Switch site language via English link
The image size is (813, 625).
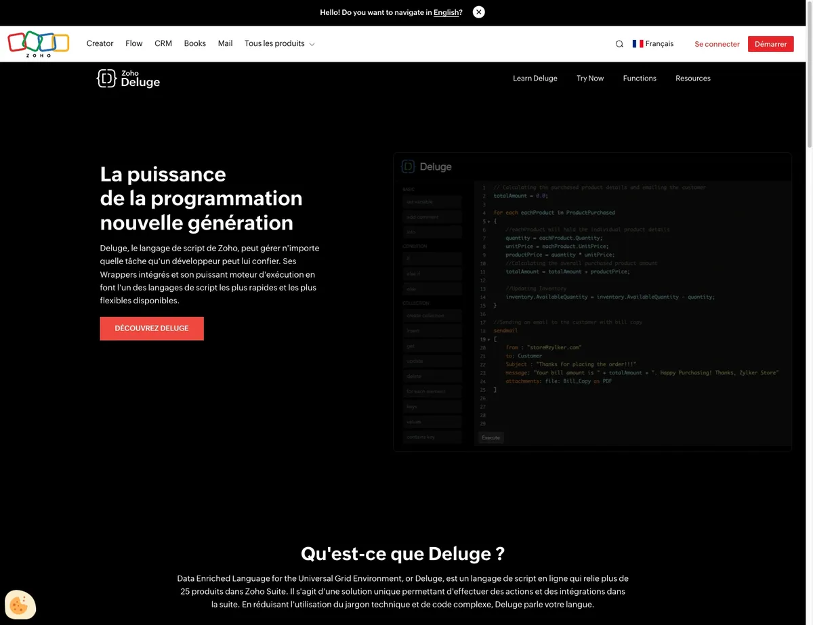tap(446, 12)
